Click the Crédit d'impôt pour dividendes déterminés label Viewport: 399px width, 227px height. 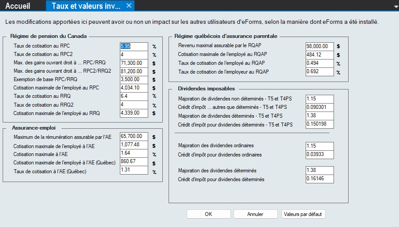tap(221, 179)
